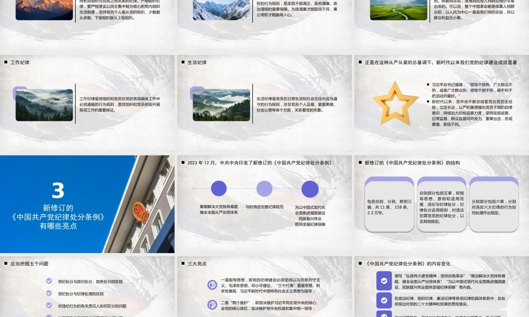Screen dimensions: 529x317
Task: Select card 总则部分包括五章
Action: click(x=442, y=204)
